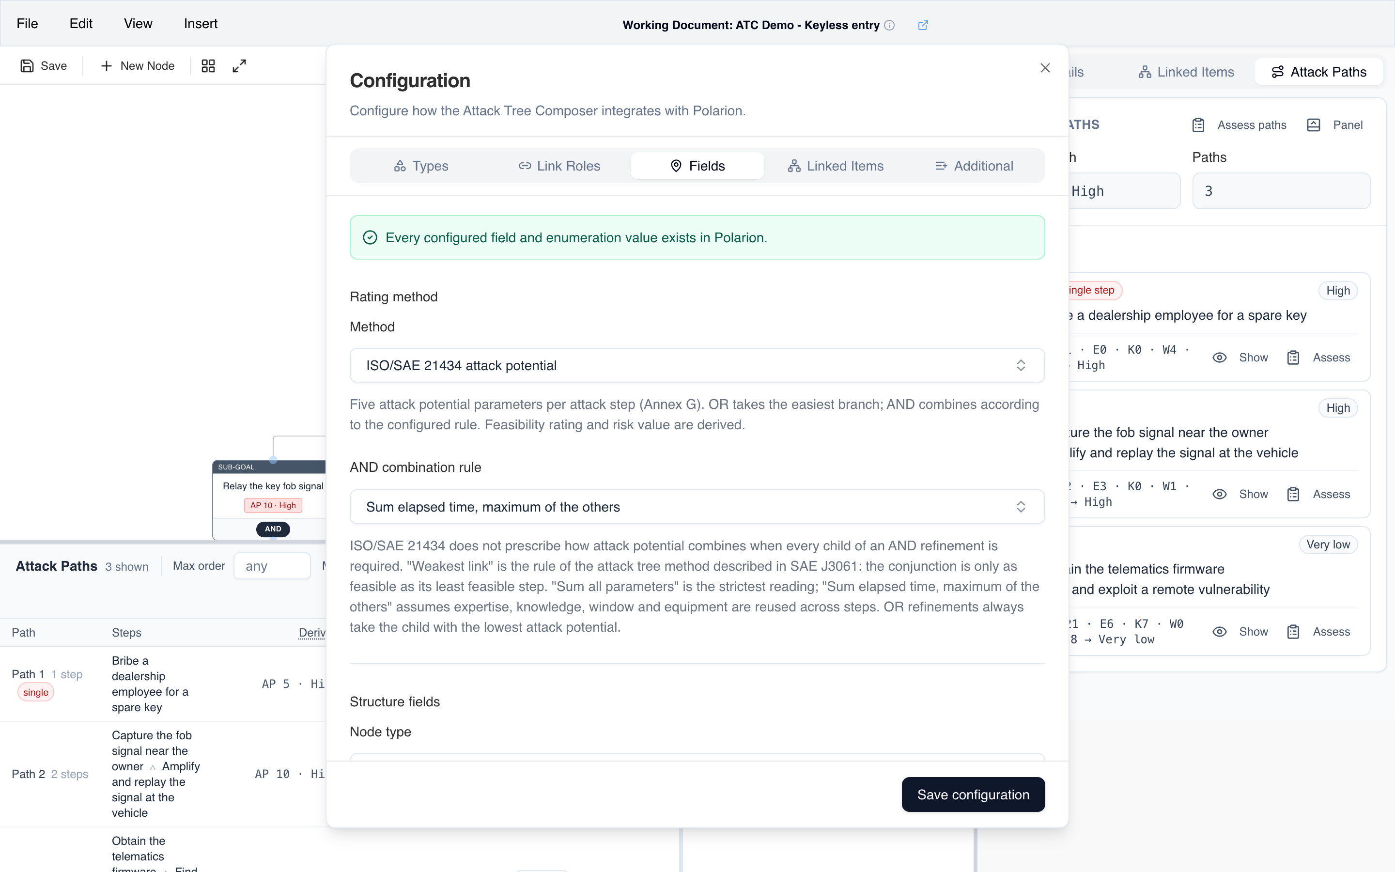
Task: Click the single badge under Path 1
Action: click(36, 692)
